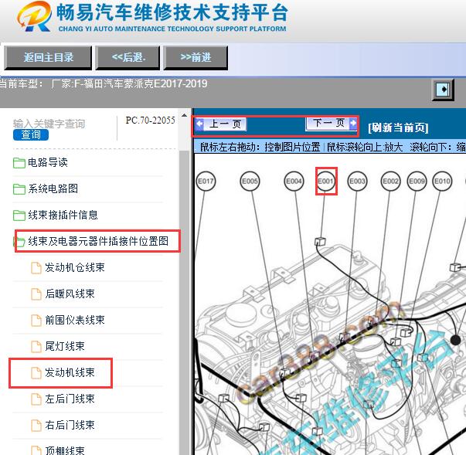Open 发动机线束 document
Image resolution: width=466 pixels, height=455 pixels.
pyautogui.click(x=70, y=372)
